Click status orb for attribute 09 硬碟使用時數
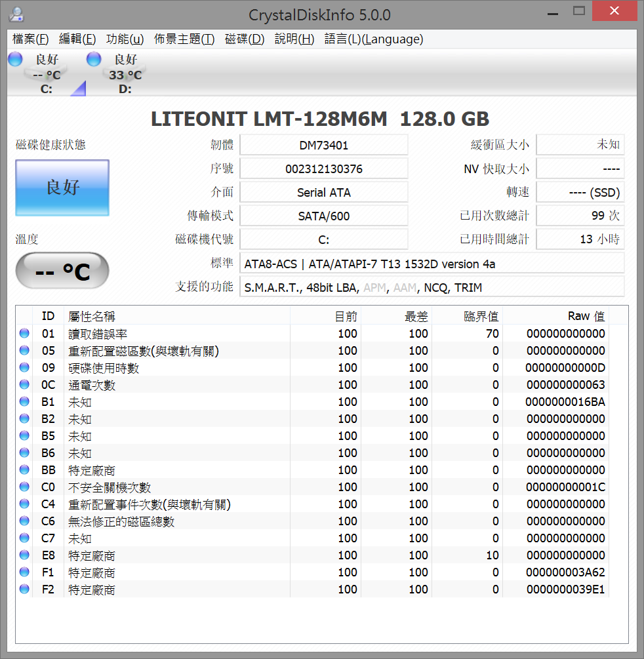 pos(24,367)
